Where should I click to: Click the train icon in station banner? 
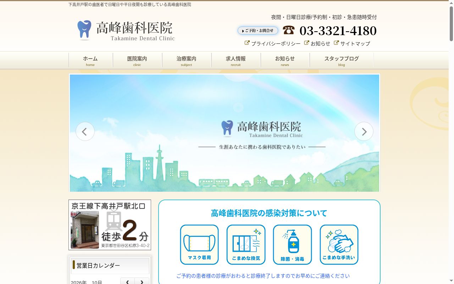pos(113,220)
